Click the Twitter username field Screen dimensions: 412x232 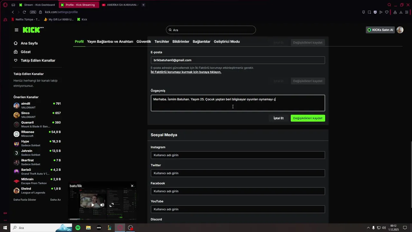pyautogui.click(x=238, y=173)
